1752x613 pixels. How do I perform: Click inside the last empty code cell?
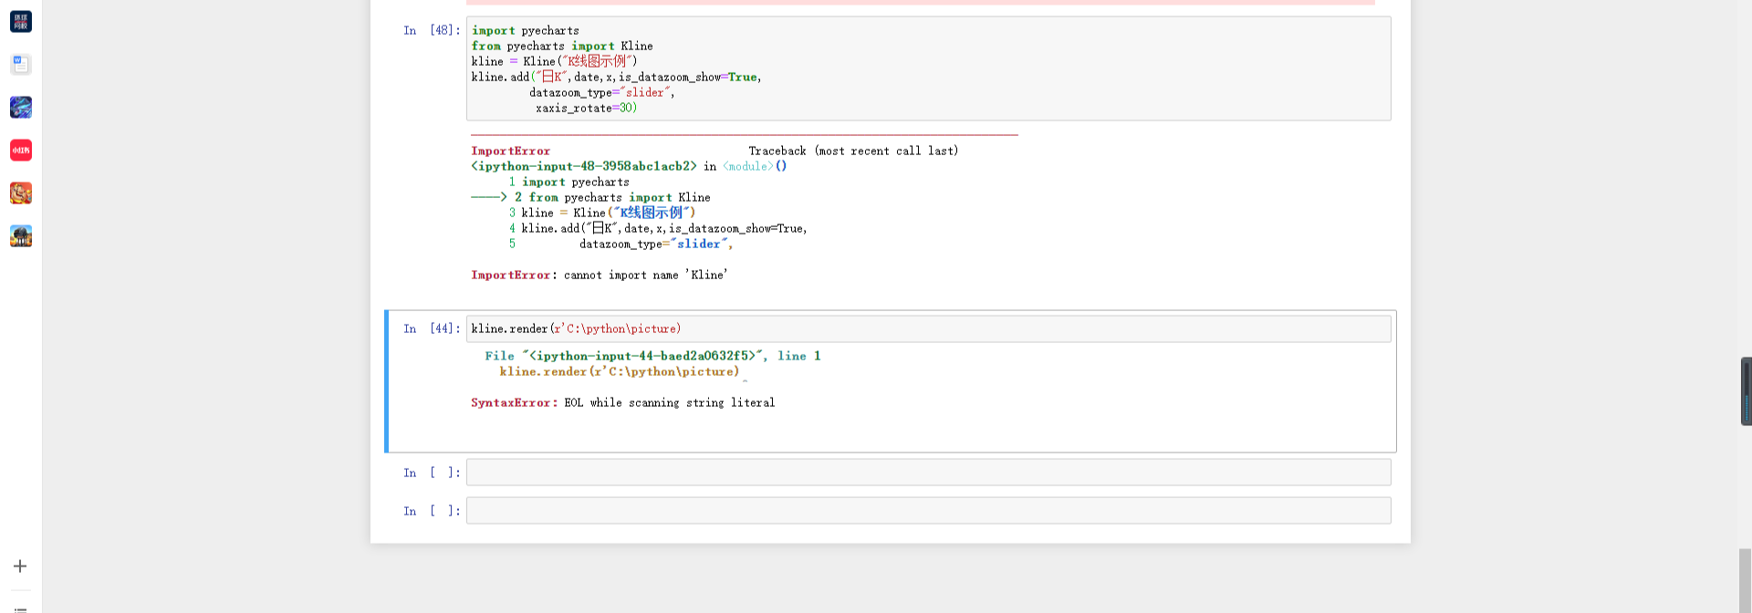(x=928, y=511)
